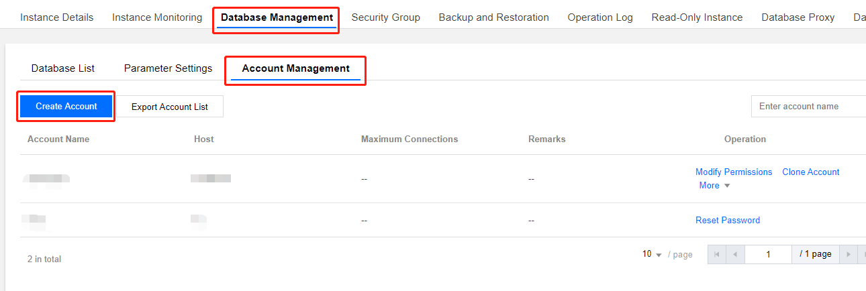
Task: Open the Backup and Restoration tab
Action: pos(493,17)
